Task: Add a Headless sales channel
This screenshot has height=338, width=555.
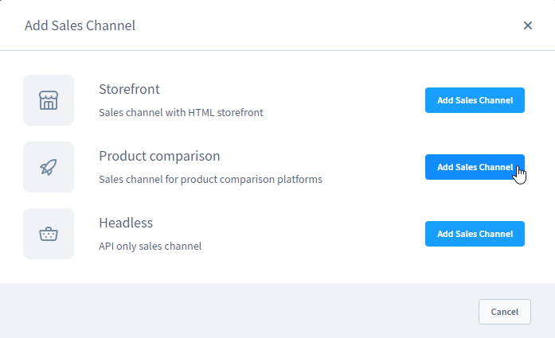Action: pos(475,234)
